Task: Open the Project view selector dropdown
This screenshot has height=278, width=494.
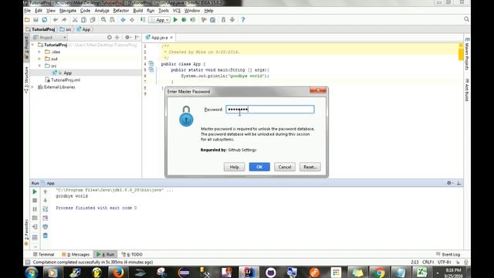Action: [49, 37]
